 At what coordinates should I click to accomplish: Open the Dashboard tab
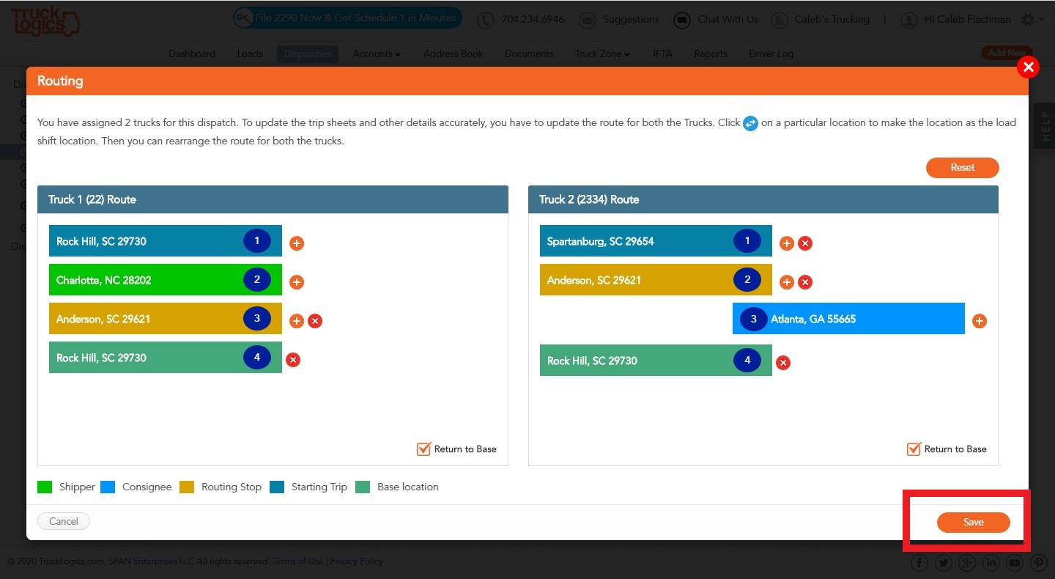tap(192, 54)
